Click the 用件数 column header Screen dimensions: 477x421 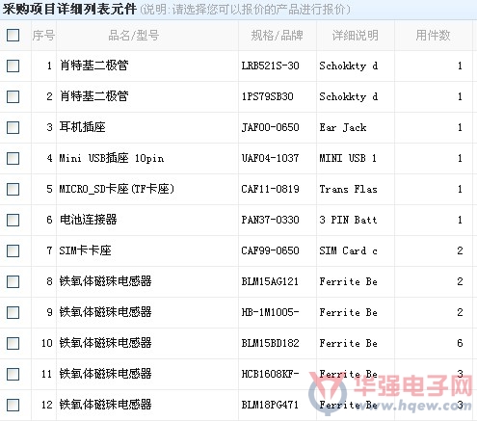(433, 36)
